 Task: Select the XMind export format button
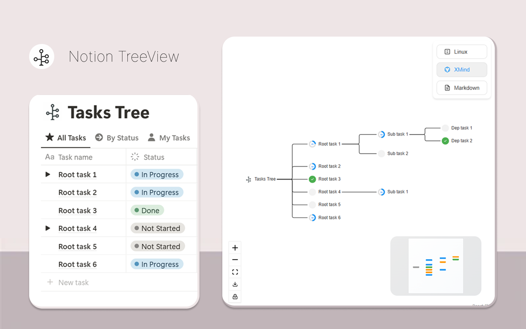(462, 70)
